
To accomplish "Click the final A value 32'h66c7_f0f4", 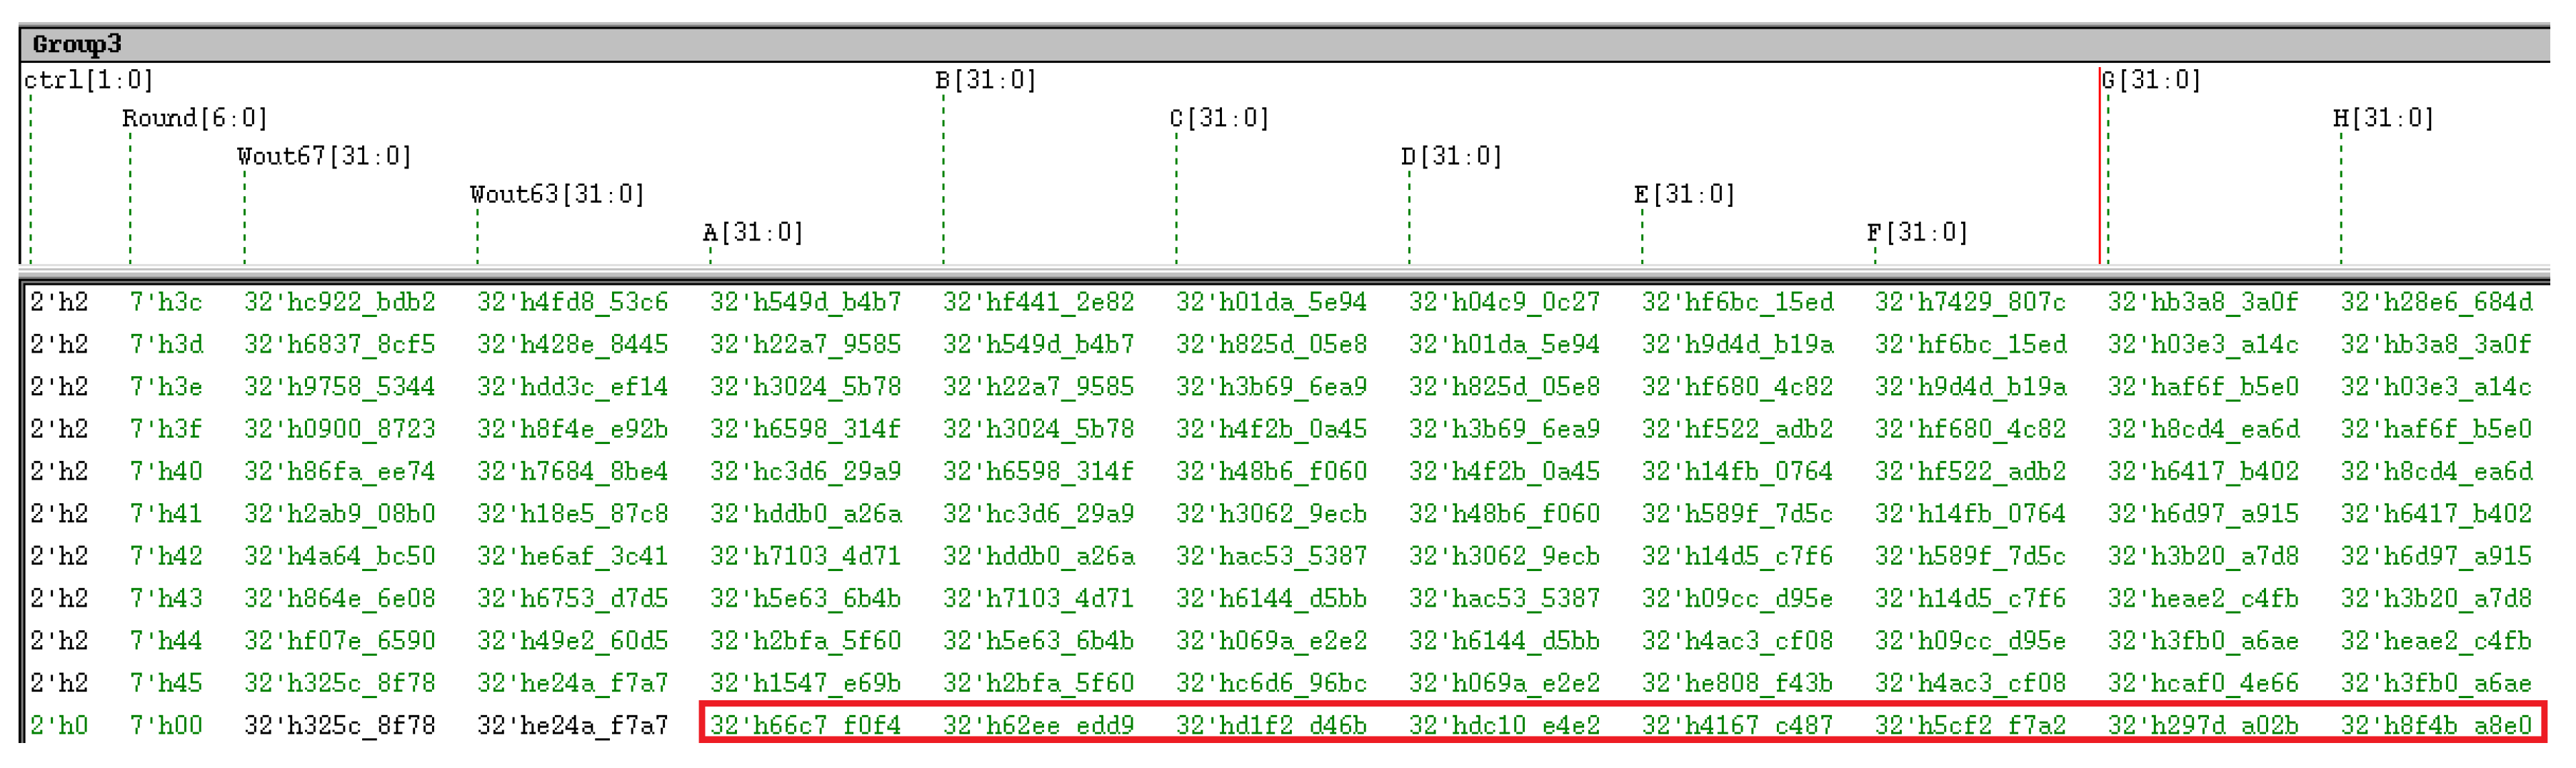I will [806, 725].
